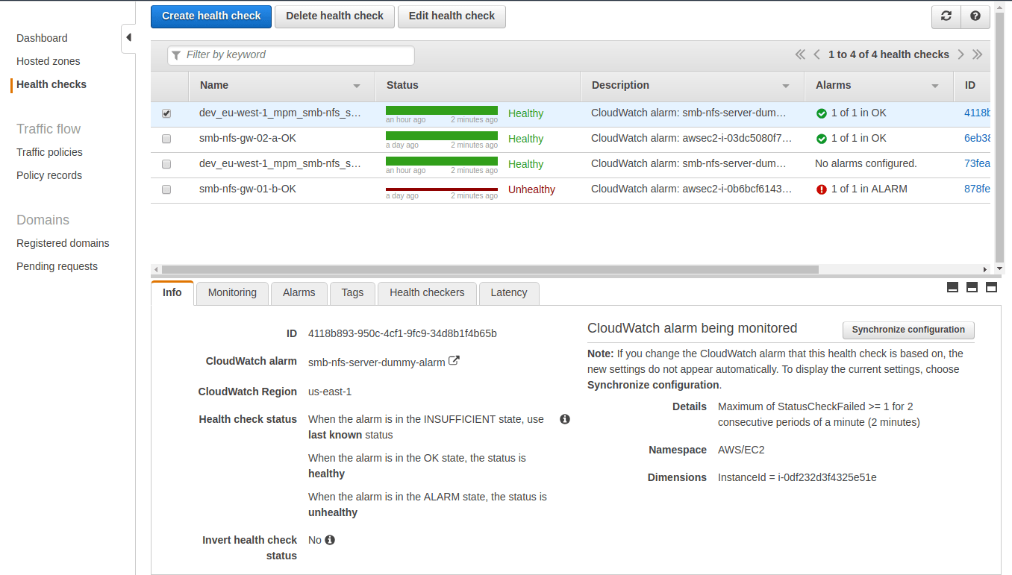1012x575 pixels.
Task: Open the Health checkers tab
Action: [x=427, y=292]
